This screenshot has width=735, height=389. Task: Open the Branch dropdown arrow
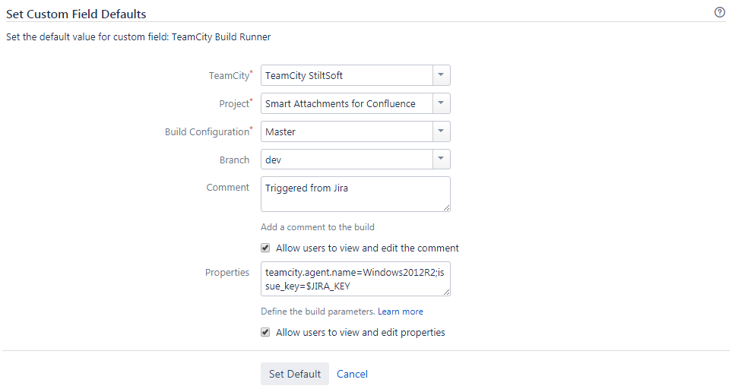441,160
